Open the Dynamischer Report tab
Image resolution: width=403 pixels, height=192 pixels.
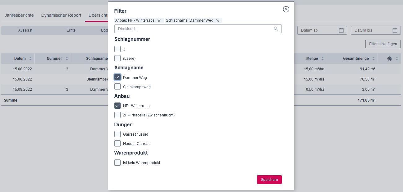(61, 15)
